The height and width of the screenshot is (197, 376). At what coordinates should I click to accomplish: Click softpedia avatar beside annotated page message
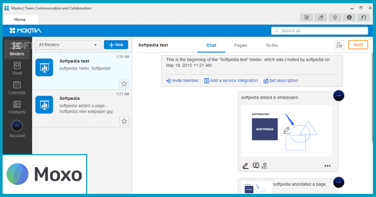point(338,182)
